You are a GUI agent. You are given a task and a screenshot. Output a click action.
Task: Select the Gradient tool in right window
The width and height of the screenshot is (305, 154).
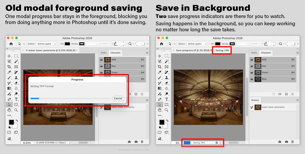click(x=160, y=88)
